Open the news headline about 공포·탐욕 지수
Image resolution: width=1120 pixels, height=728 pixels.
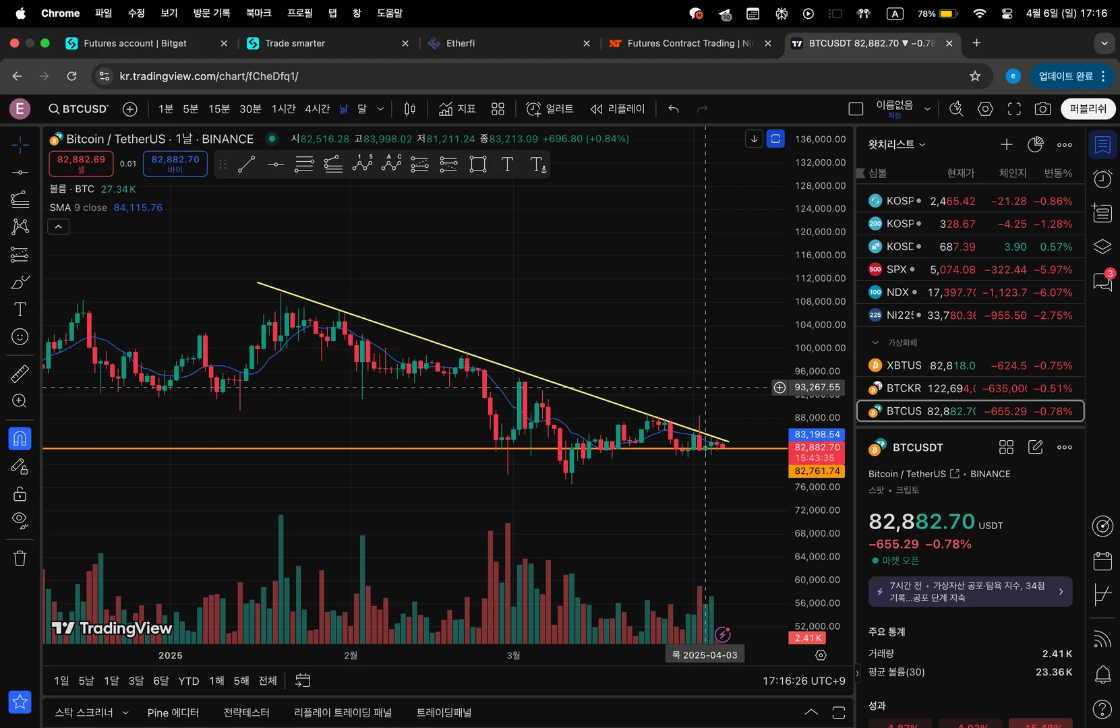pos(970,592)
